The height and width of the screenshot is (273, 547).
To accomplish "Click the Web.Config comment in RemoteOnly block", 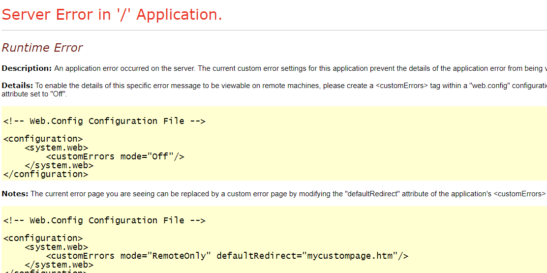I will pyautogui.click(x=104, y=220).
